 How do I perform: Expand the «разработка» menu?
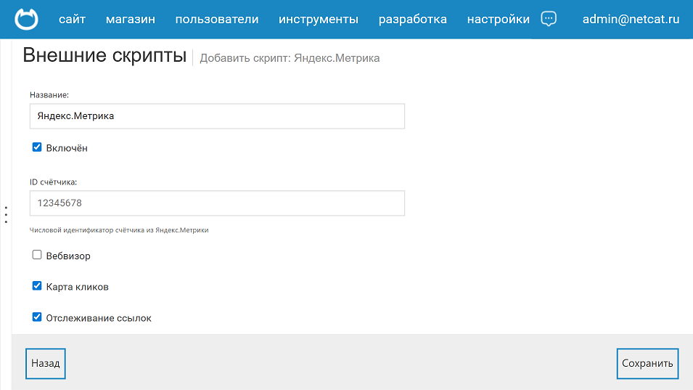point(413,20)
